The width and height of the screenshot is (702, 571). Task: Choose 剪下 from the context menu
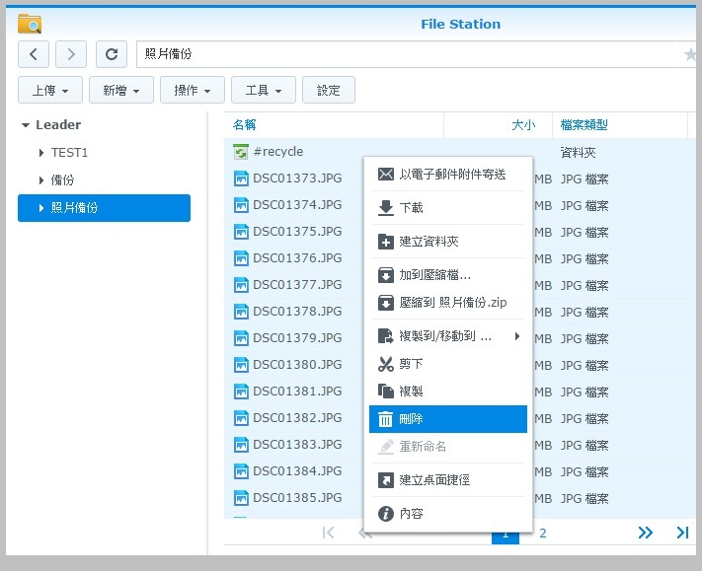coord(447,364)
